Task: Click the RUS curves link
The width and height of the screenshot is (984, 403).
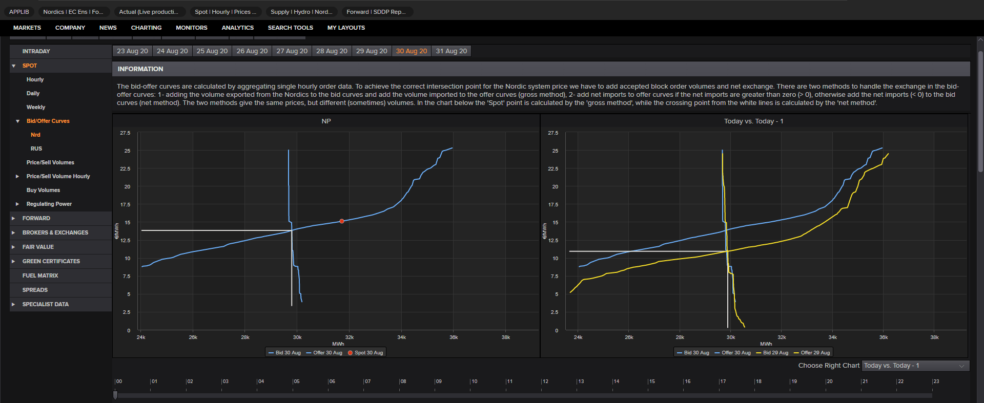Action: click(x=36, y=149)
